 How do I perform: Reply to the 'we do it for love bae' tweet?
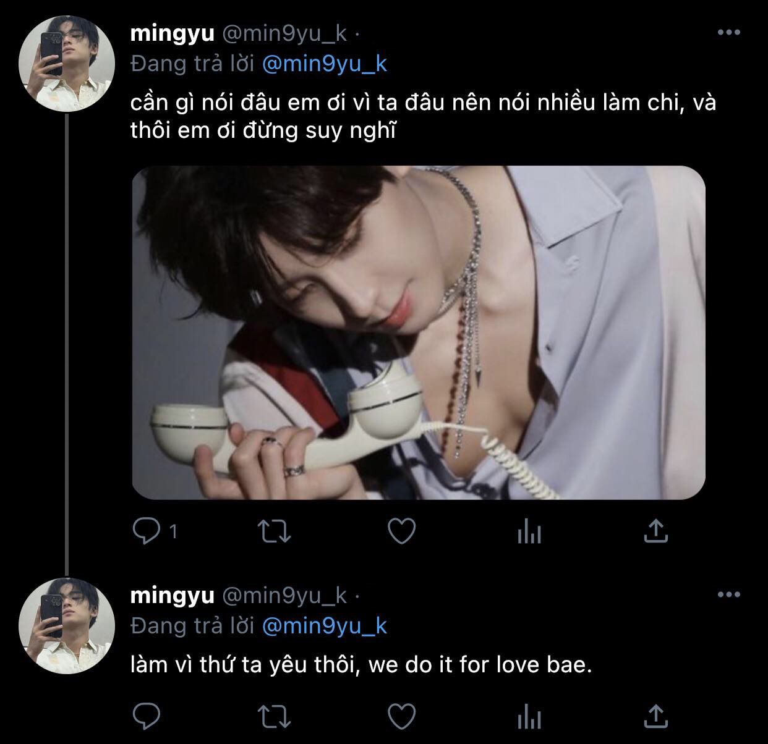(x=147, y=717)
